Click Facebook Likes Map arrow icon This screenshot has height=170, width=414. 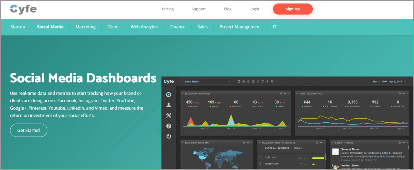[247, 143]
